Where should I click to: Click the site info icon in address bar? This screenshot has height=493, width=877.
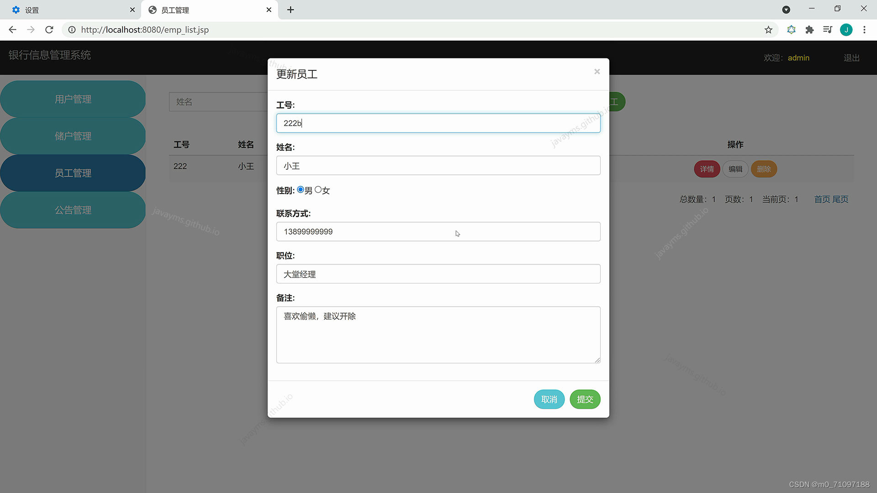(72, 30)
